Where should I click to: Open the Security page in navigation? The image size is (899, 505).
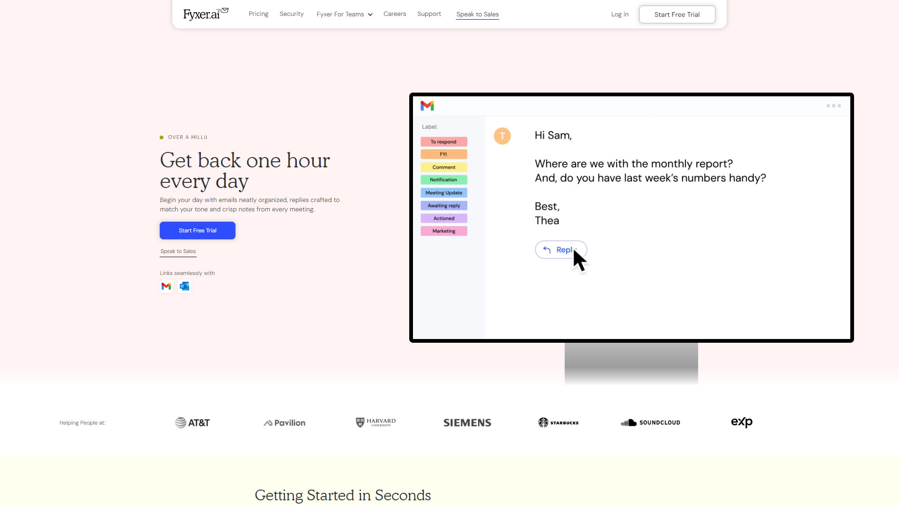click(x=291, y=14)
